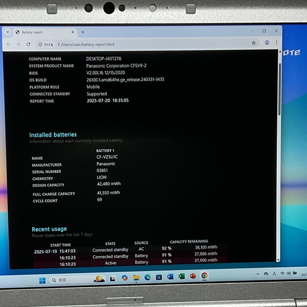Click the bookmark star in Chrome's address bar

point(253,43)
